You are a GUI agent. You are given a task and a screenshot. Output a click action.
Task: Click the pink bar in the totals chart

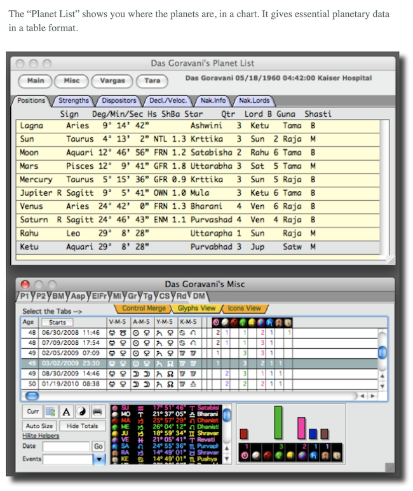pos(301,427)
